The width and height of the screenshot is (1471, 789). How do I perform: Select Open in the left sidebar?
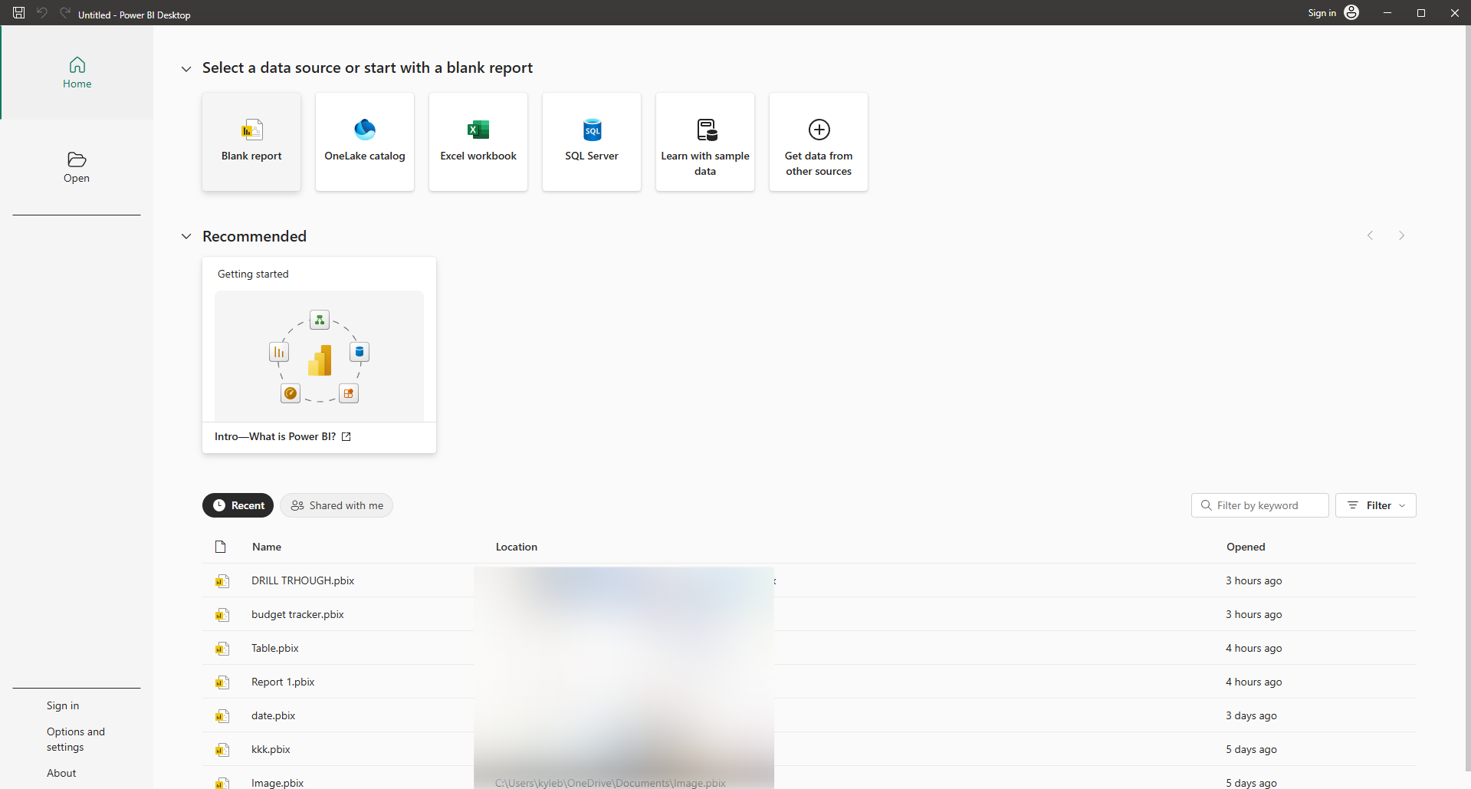click(x=77, y=167)
